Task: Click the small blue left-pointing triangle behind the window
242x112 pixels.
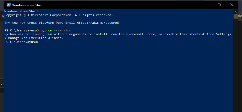Action: pos(1,84)
